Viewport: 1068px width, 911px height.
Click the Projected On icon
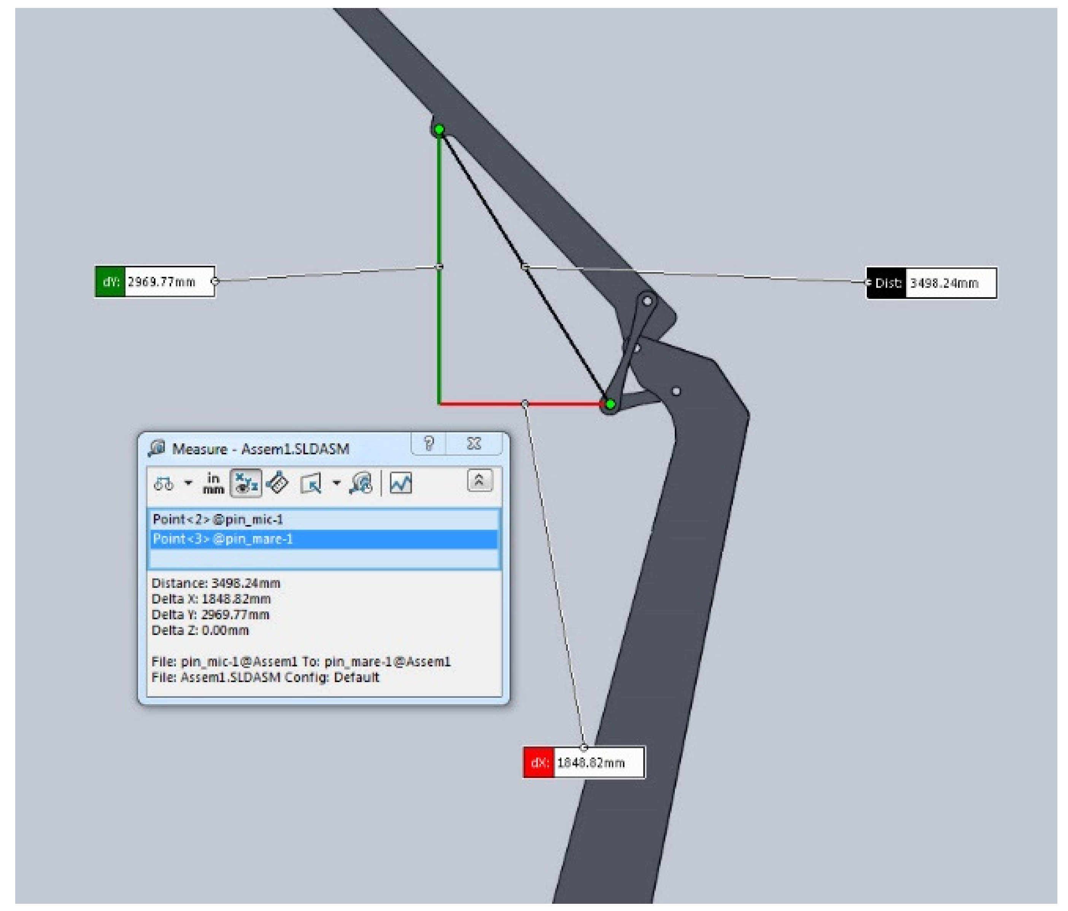311,483
